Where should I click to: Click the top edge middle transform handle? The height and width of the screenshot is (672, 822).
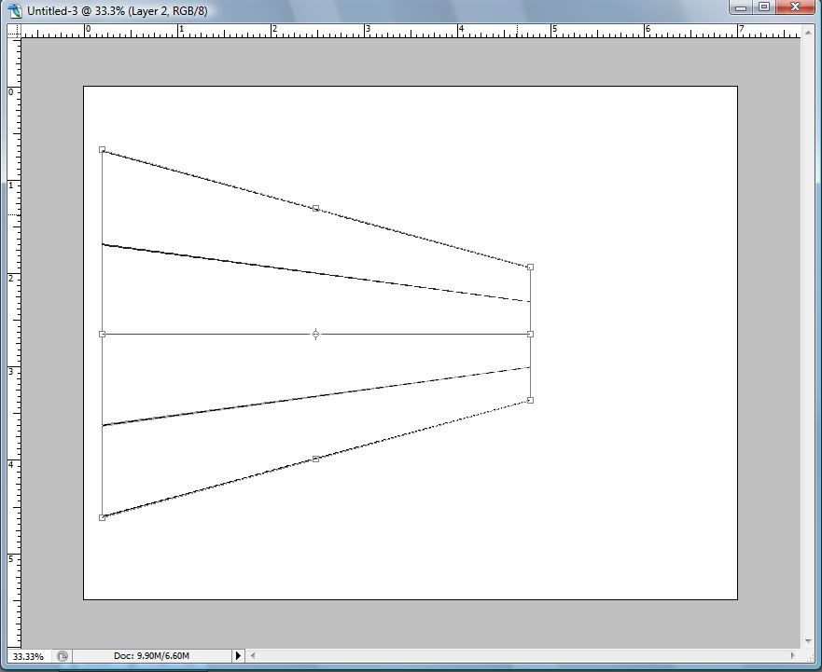click(x=315, y=208)
